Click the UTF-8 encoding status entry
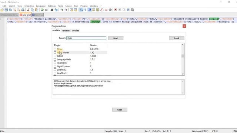Viewport: 237px width, 133px height. (215, 131)
